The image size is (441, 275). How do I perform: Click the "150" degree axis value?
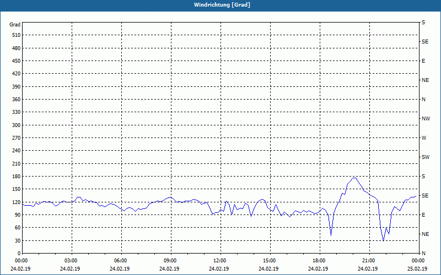(x=17, y=189)
